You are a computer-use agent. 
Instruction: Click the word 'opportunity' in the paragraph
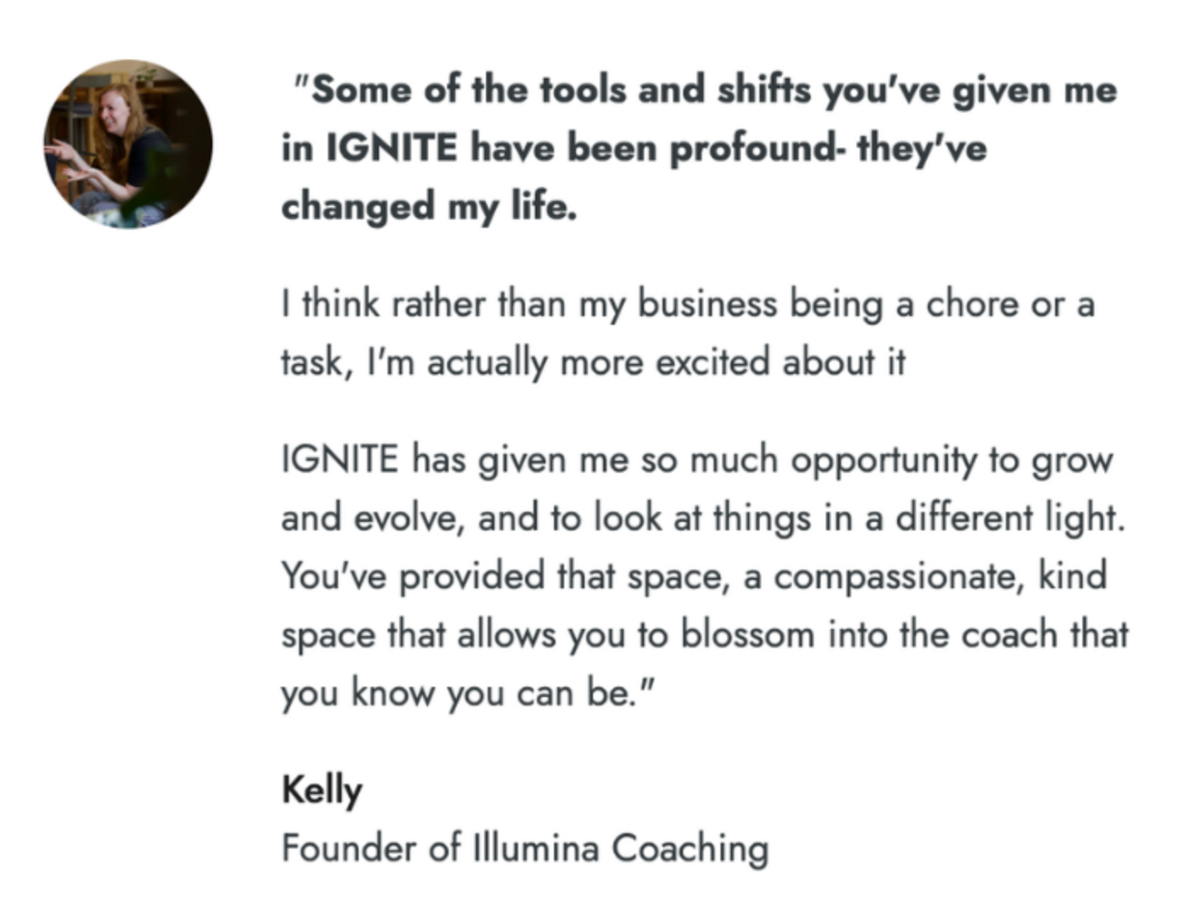883,462
